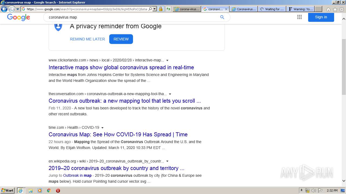Click the browser Back arrow button
Screen dimensions: 346x194
pos(4,9)
